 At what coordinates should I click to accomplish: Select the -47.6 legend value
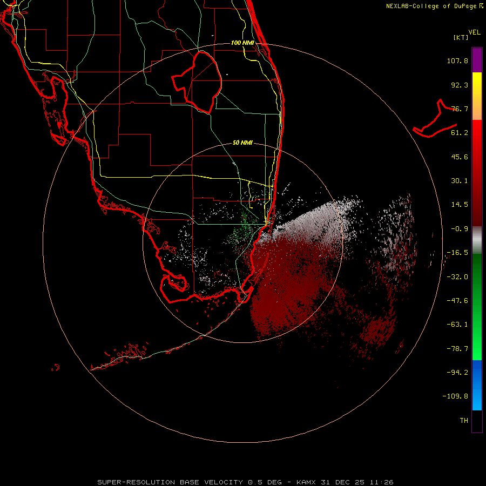click(457, 301)
